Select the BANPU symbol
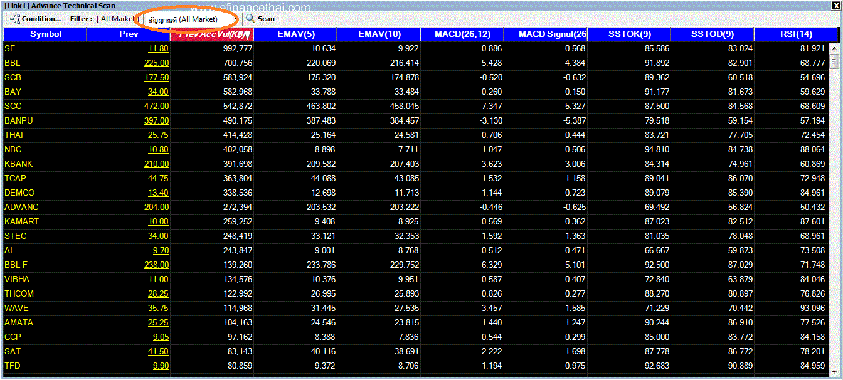The width and height of the screenshot is (843, 380). point(18,120)
